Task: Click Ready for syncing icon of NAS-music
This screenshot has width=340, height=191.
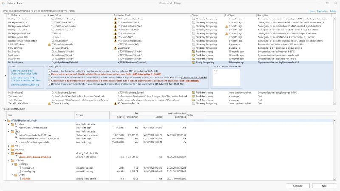Action: click(193, 55)
